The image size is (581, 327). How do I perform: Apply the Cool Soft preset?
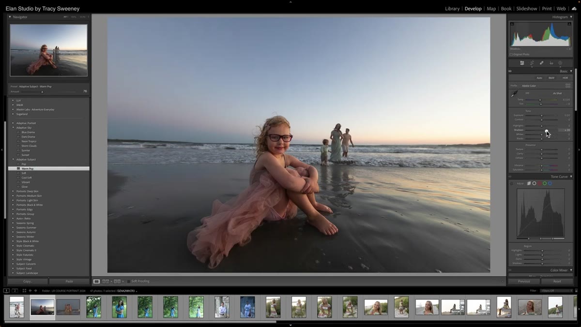[26, 178]
